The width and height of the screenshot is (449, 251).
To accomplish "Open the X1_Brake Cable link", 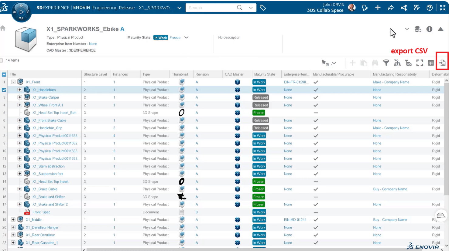I will coord(45,189).
